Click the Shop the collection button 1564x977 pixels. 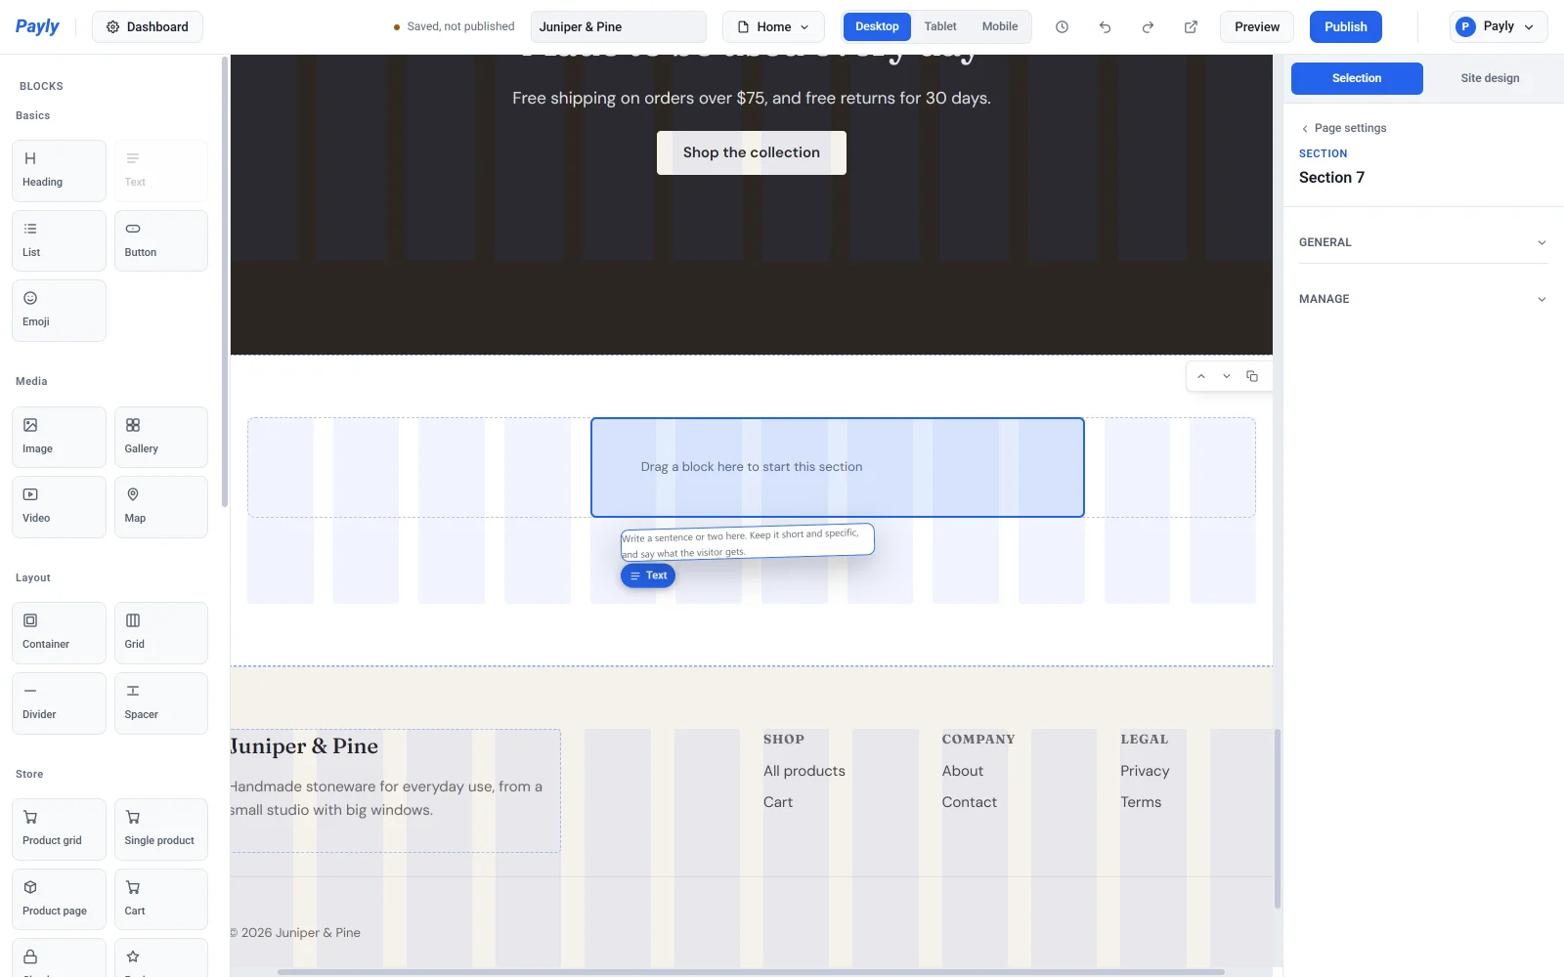pos(752,152)
